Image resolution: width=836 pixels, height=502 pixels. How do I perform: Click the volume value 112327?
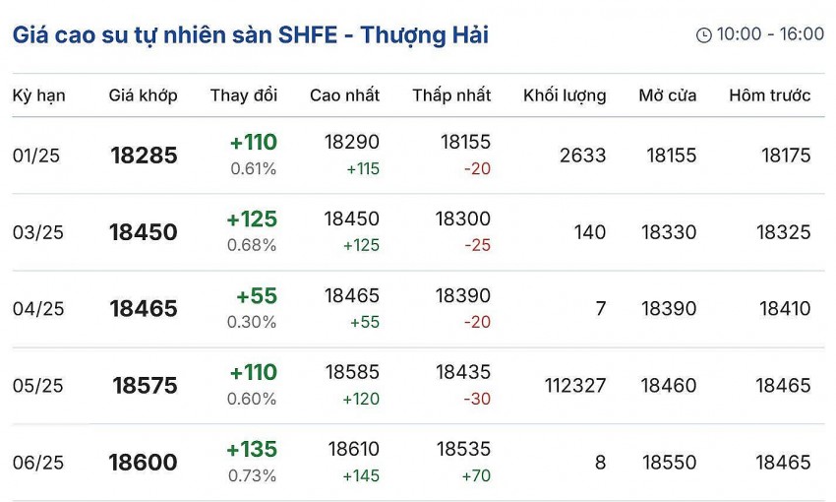tap(575, 386)
